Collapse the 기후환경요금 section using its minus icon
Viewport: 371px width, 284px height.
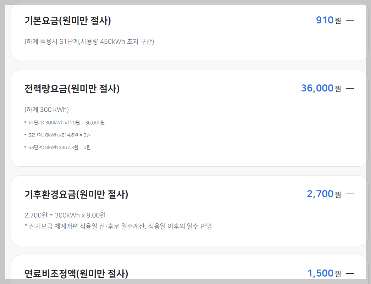point(350,194)
